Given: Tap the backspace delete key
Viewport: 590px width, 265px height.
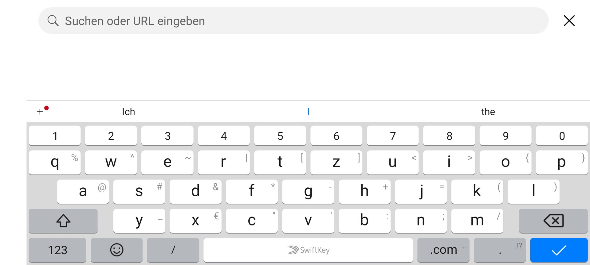Looking at the screenshot, I should 553,221.
